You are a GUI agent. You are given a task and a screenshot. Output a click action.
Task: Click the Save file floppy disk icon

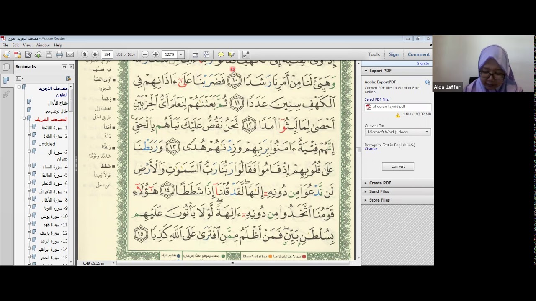[x=49, y=54]
